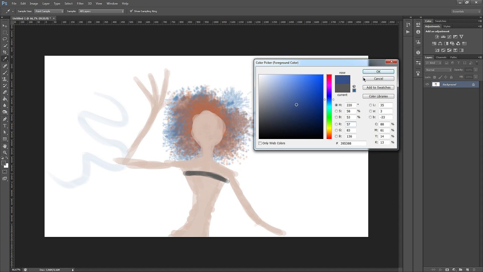Click the hex color input field
The height and width of the screenshot is (272, 483).
[x=352, y=144]
